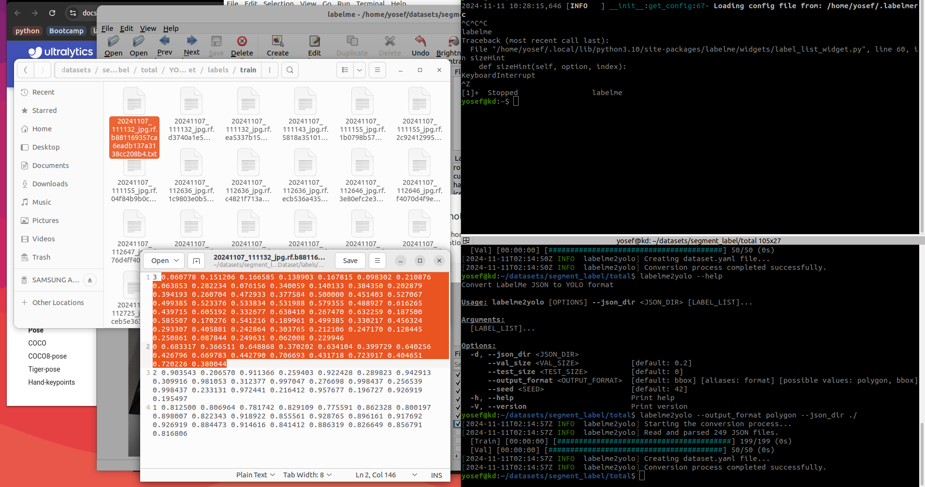Eject the SAMSUNG drive
The image size is (925, 487).
click(x=90, y=280)
